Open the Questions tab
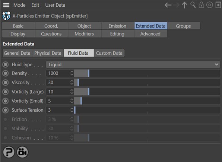Viewport: 222px width, 162px height. [x=51, y=34]
